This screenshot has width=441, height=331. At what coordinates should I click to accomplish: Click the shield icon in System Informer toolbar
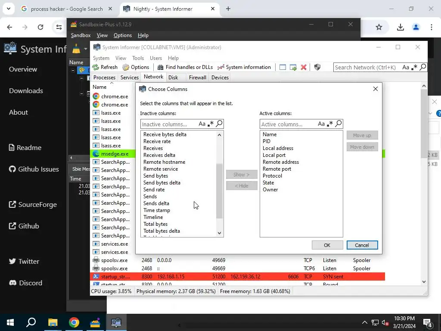pos(317,67)
